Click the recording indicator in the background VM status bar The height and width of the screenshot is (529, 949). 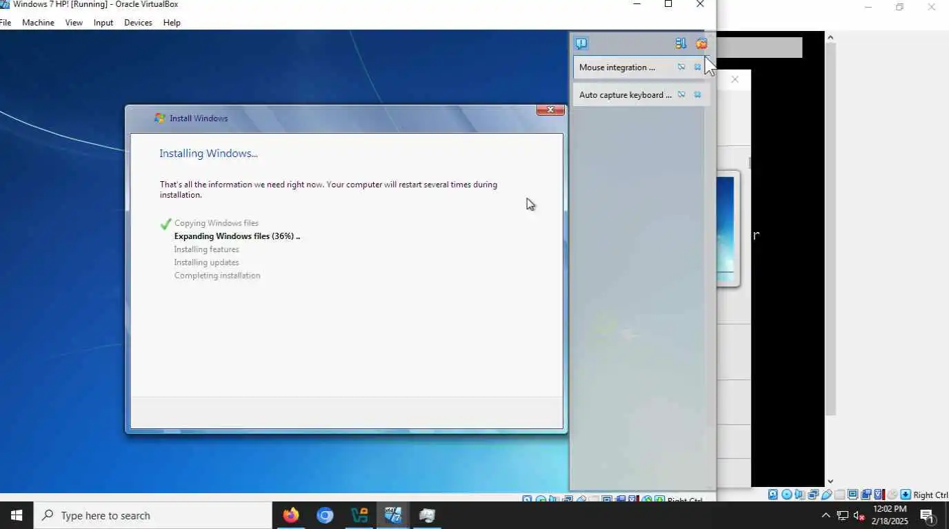point(866,495)
